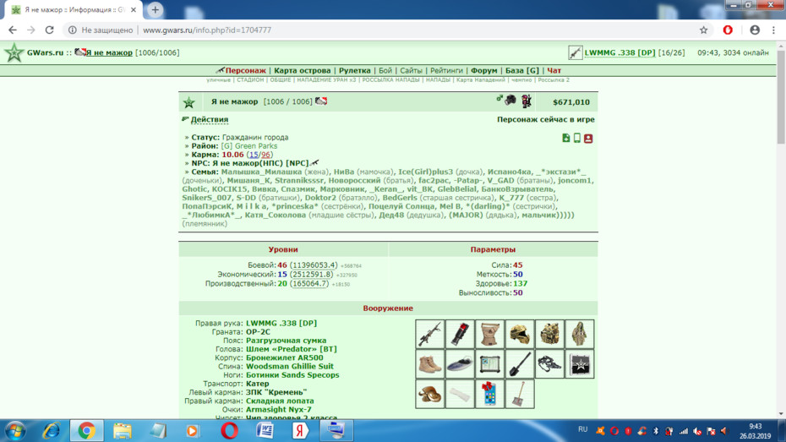Viewport: 786px width, 442px height.
Task: Click the motorboat transport thumbnail
Action: (x=460, y=364)
